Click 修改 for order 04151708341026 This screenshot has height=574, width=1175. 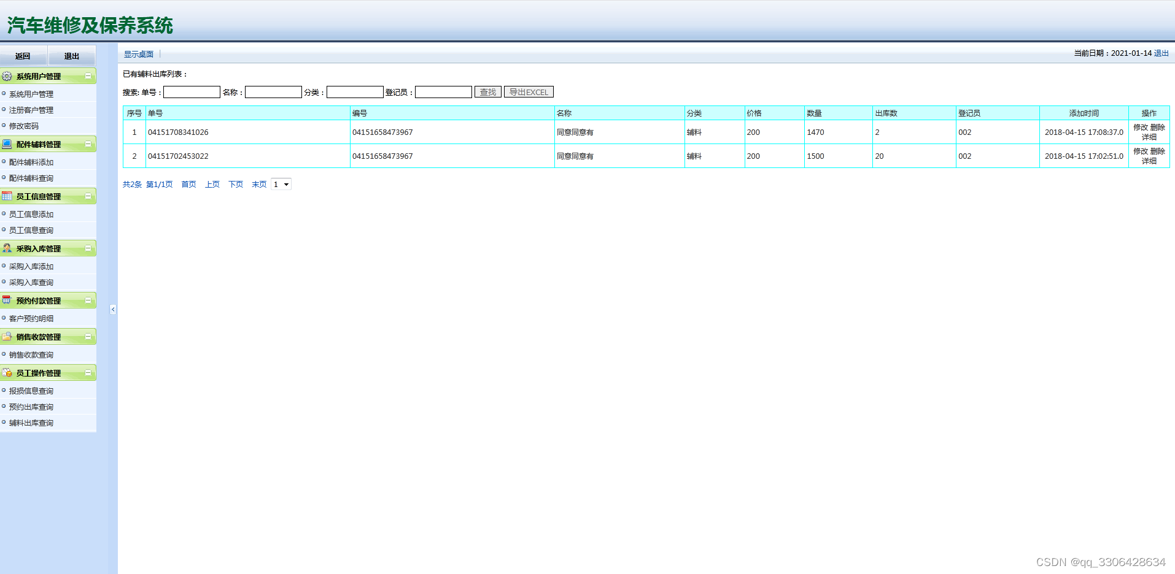coord(1141,127)
